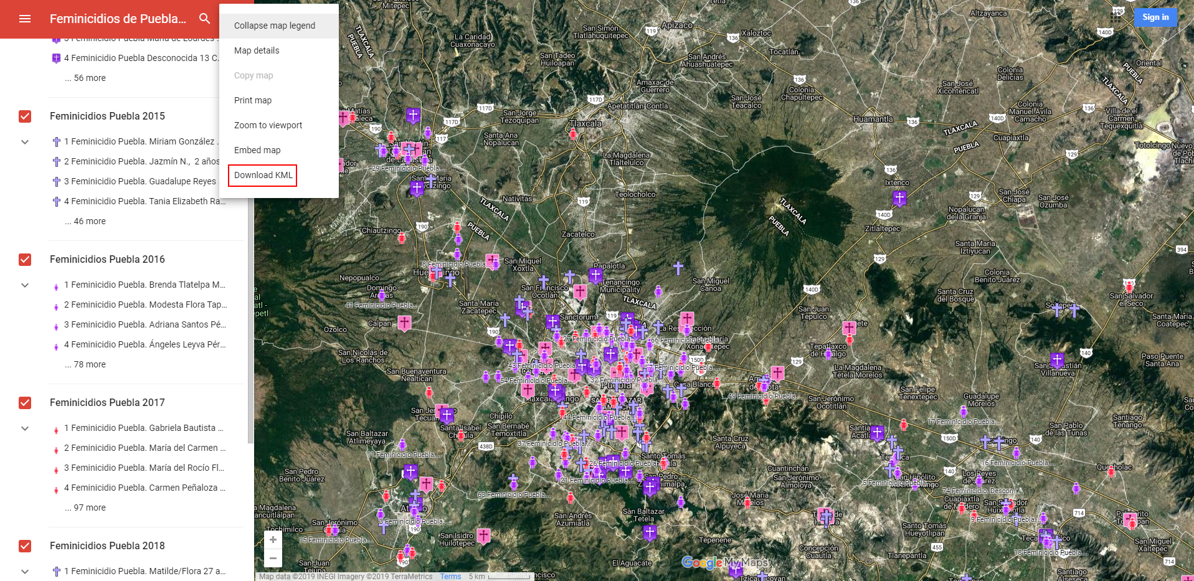
Task: Collapse the Feminicidios Puebla 2016 list
Action: 25,285
